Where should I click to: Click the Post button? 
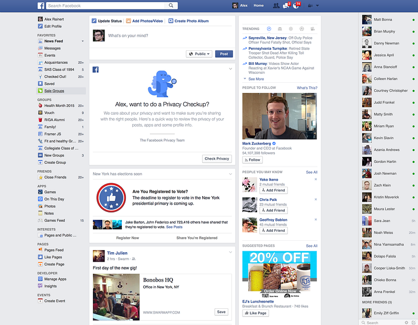[224, 54]
